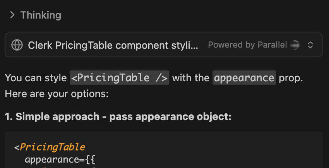Click the Simple approach bold heading
This screenshot has height=168, width=329.
click(x=118, y=116)
